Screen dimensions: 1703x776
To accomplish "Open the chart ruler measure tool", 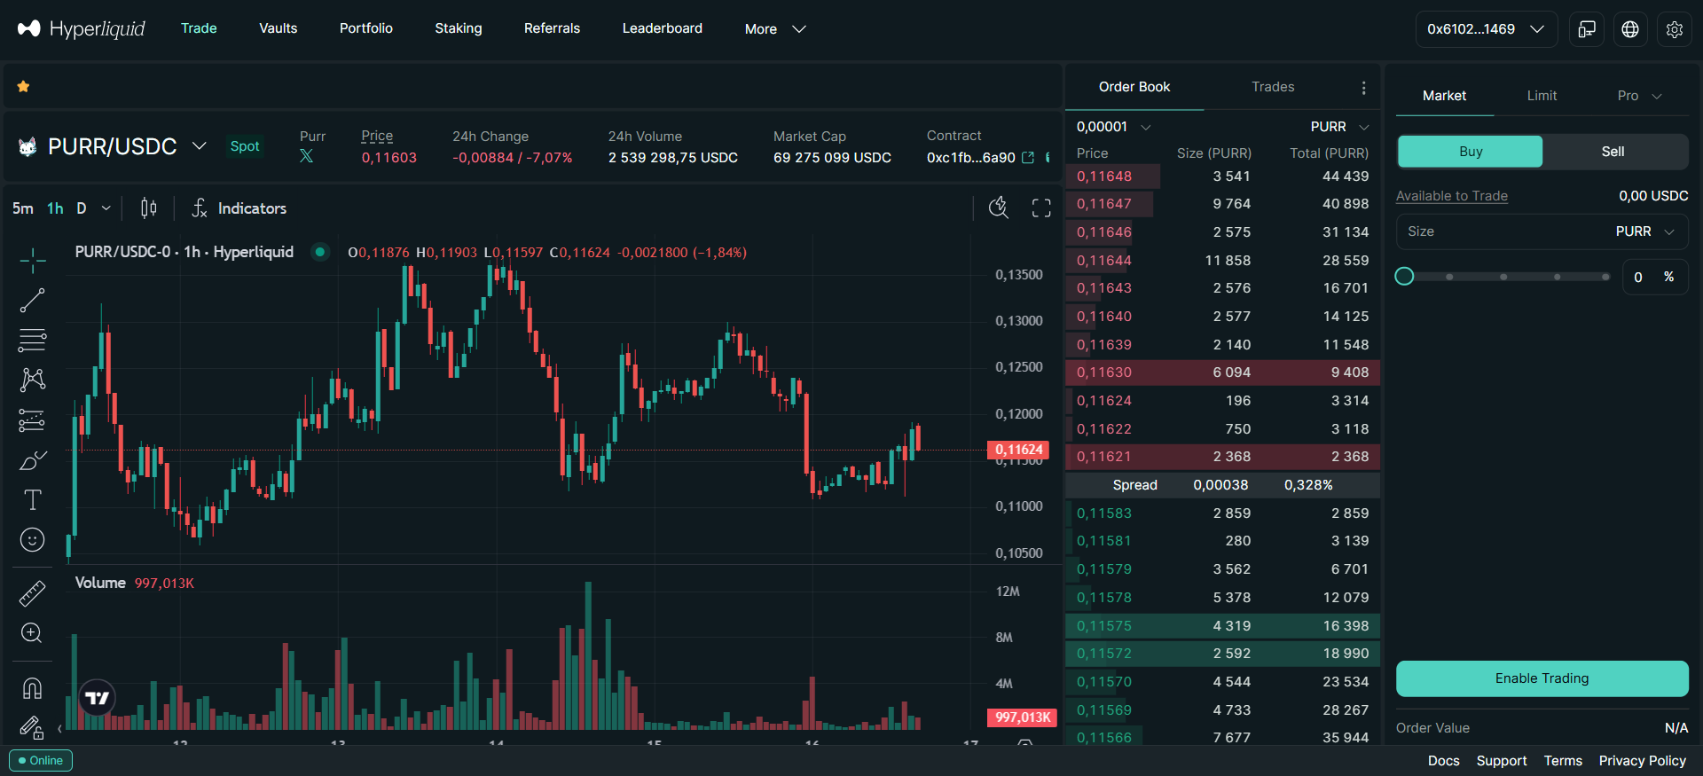I will 32,593.
